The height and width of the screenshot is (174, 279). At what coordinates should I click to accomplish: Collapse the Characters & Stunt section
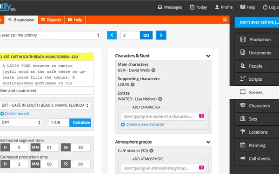(208, 56)
